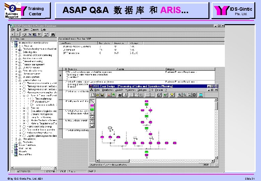The image size is (261, 181).
Task: Open Ansicht menu in ARIS window
Action: pyautogui.click(x=119, y=90)
